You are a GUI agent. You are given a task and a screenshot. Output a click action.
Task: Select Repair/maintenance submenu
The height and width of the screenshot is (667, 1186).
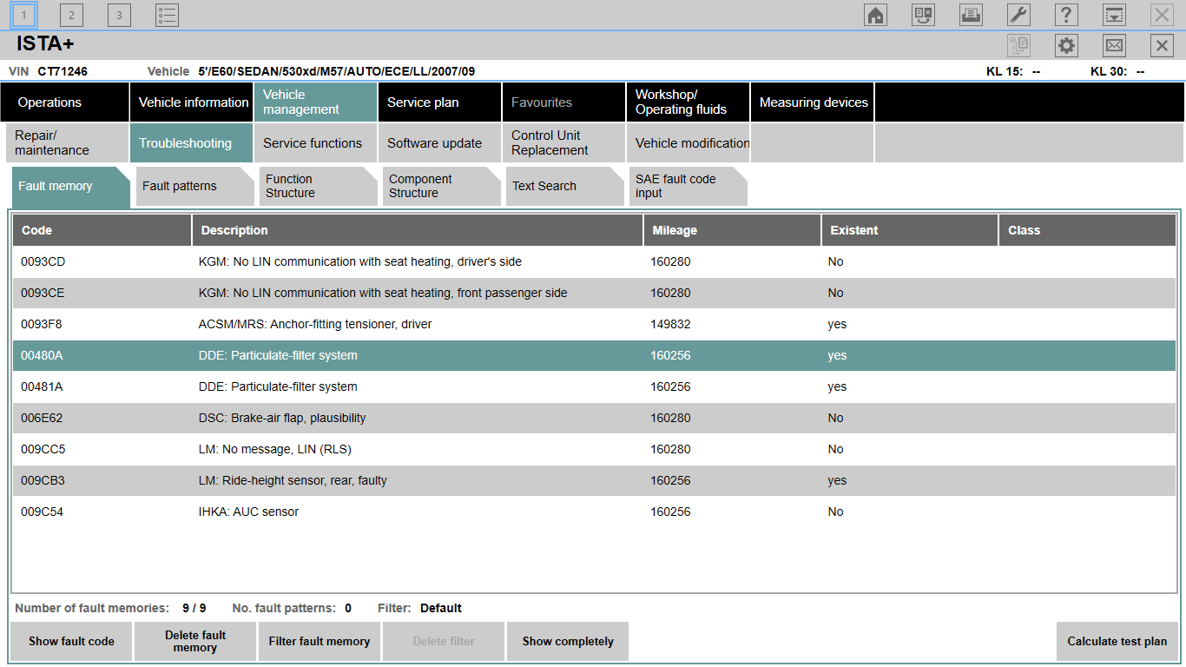click(67, 142)
